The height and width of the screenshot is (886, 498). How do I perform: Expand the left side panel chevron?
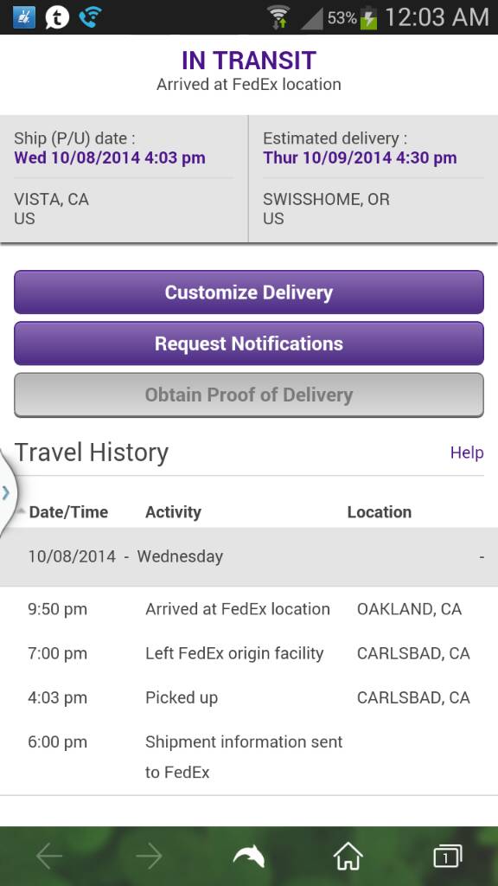(6, 492)
